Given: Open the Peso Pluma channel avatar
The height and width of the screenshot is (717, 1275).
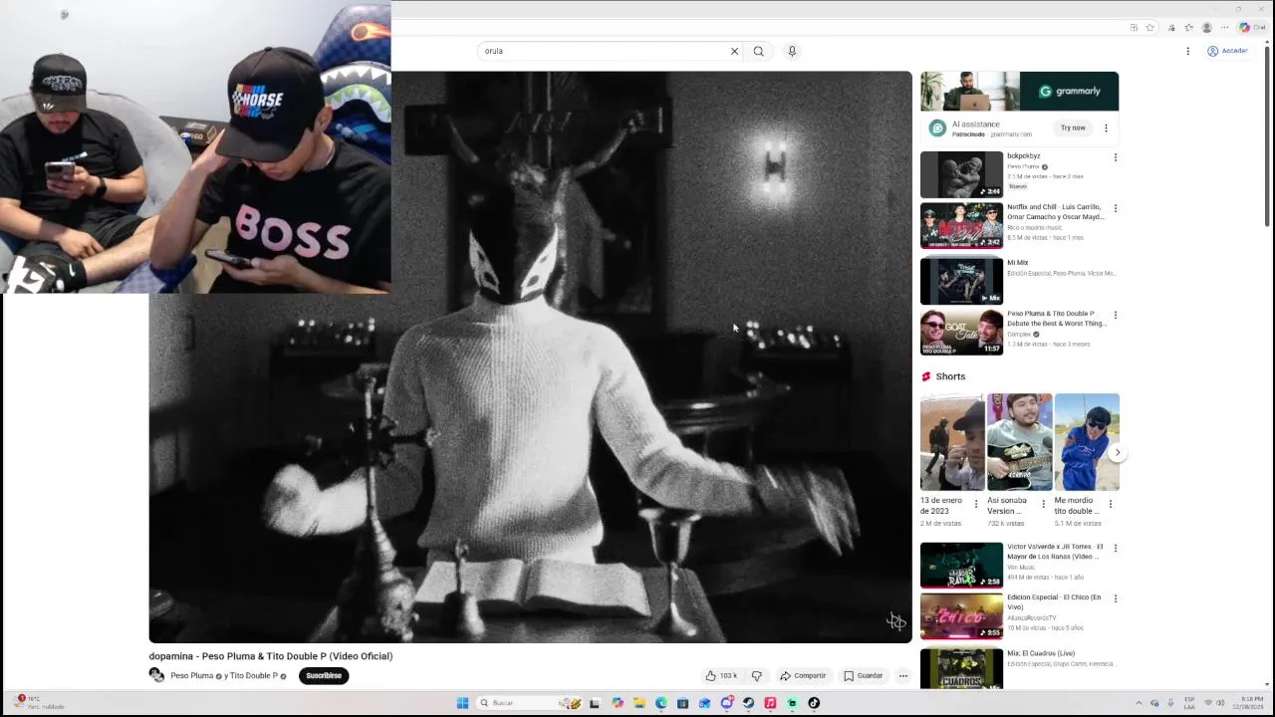Looking at the screenshot, I should coord(156,675).
